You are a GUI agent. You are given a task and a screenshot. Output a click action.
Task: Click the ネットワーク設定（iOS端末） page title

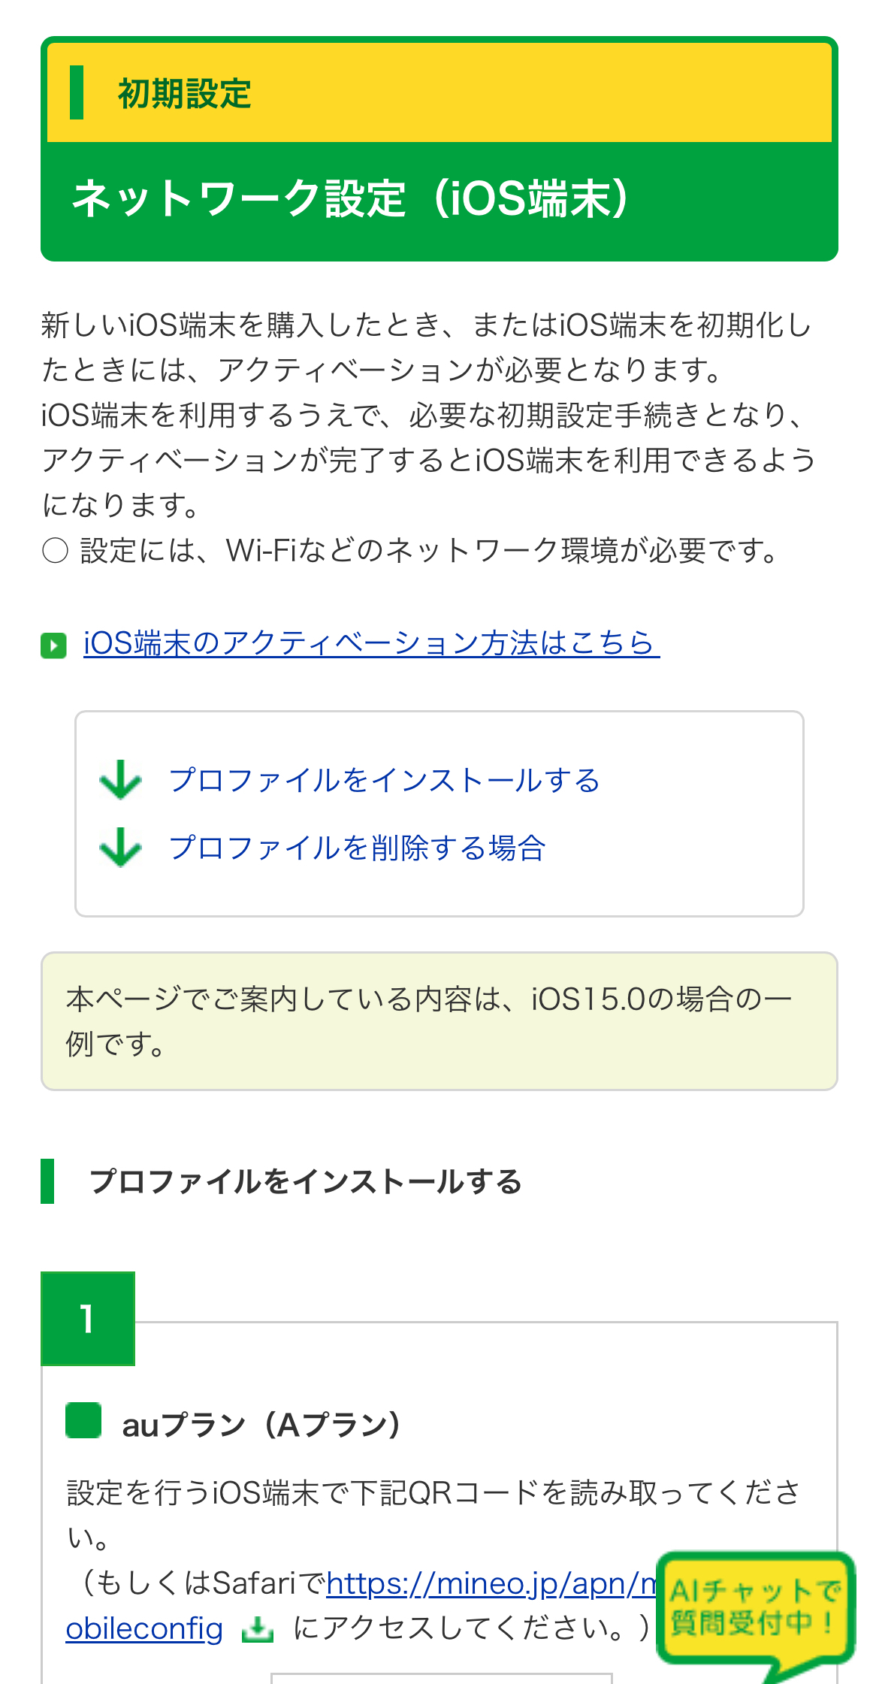point(351,199)
